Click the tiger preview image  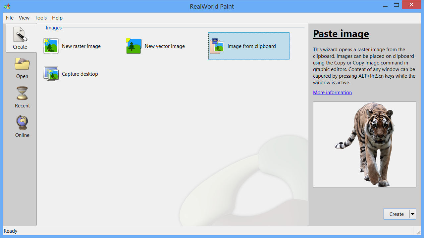click(x=364, y=144)
